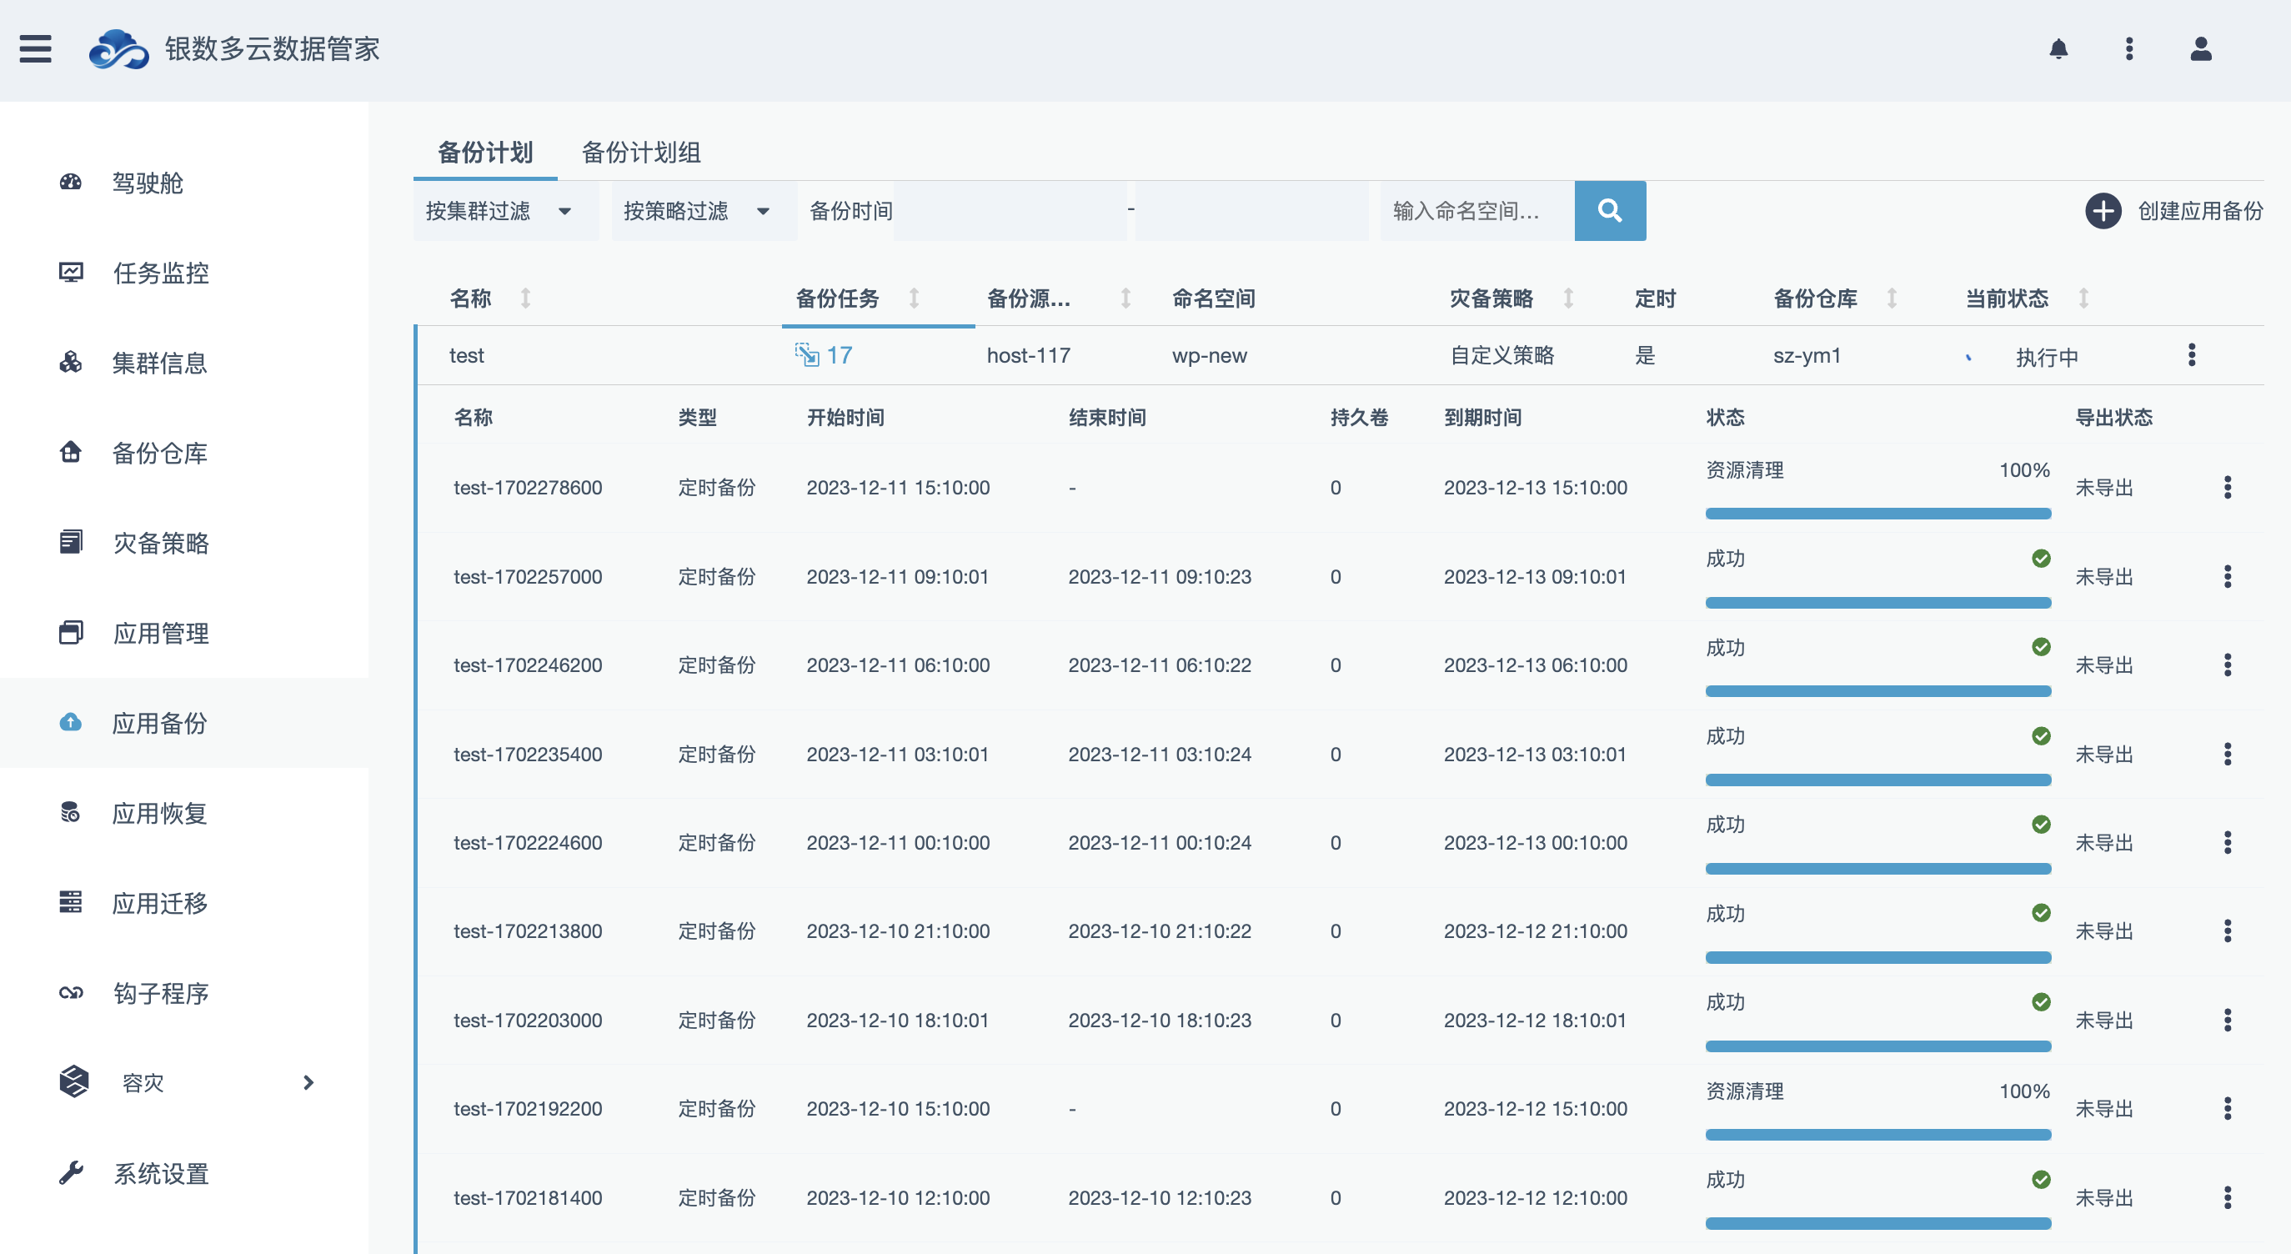Open actions menu for test-1702192200
2291x1254 pixels.
click(x=2227, y=1108)
